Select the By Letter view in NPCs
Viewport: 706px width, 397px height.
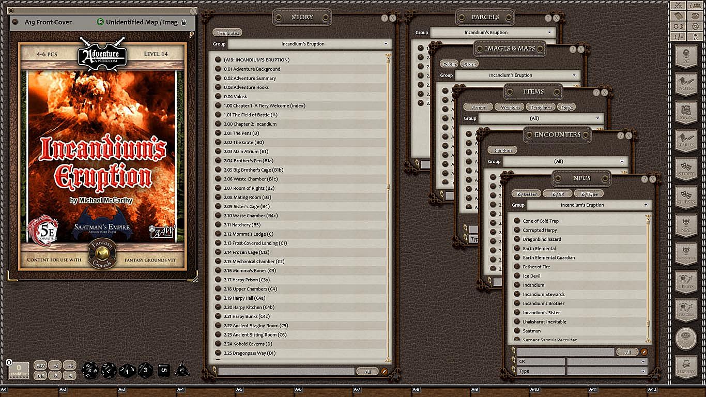pyautogui.click(x=527, y=194)
